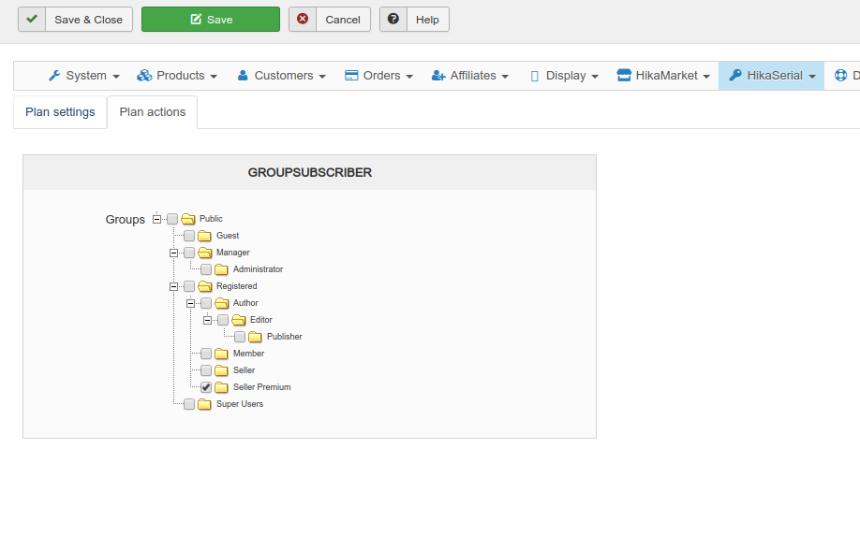Open the Affiliates dropdown menu
The height and width of the screenshot is (550, 860).
click(470, 76)
